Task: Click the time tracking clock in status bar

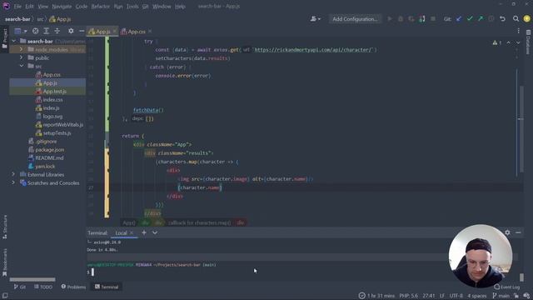Action: click(x=362, y=296)
